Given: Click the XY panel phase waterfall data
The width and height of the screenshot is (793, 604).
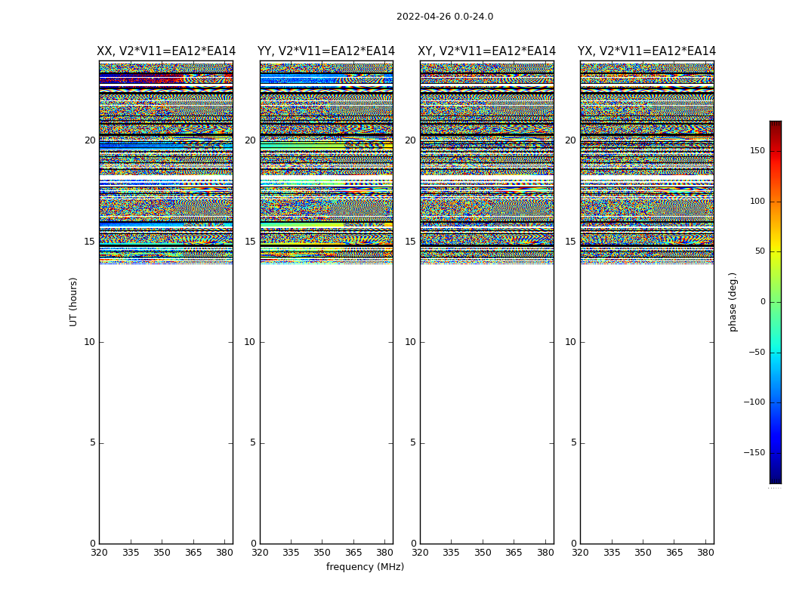Looking at the screenshot, I should coord(487,163).
